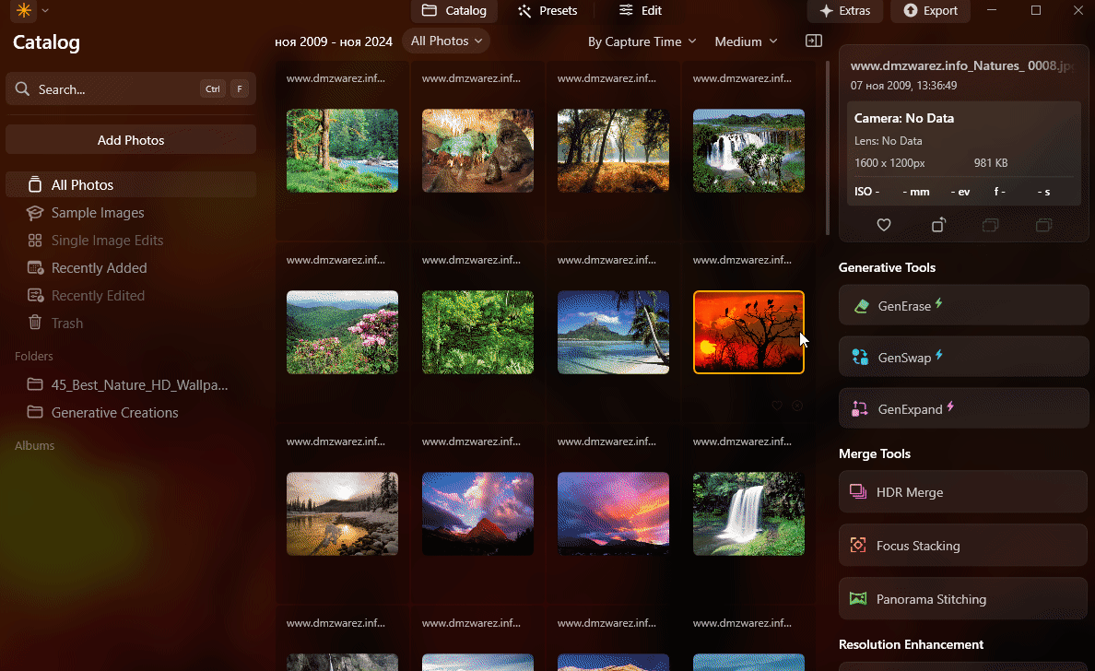Open the Panorama Stitching tool
The image size is (1095, 671).
click(x=963, y=599)
